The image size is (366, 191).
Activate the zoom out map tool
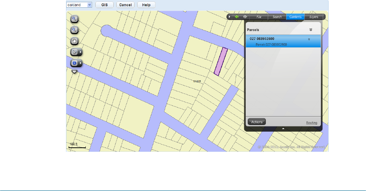coord(74,30)
